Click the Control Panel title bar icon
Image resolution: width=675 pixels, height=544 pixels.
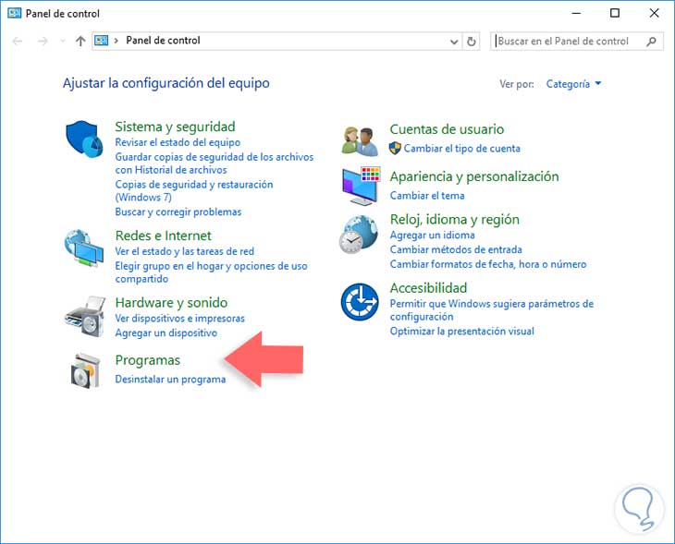tap(14, 13)
